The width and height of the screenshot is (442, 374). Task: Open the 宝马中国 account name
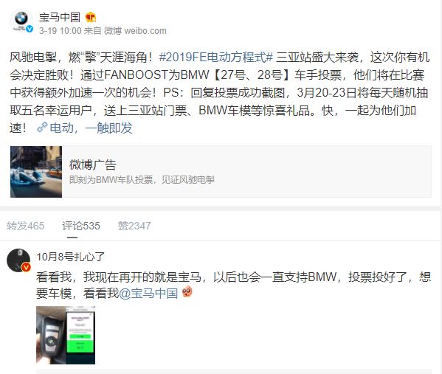60,17
